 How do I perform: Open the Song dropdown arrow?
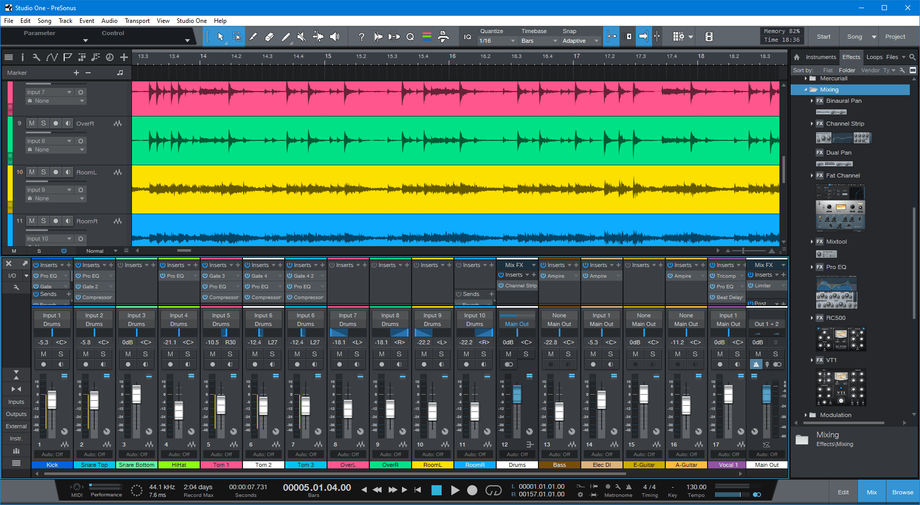[x=874, y=37]
